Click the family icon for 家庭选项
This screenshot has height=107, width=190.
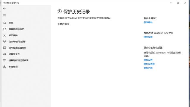tap(4, 67)
